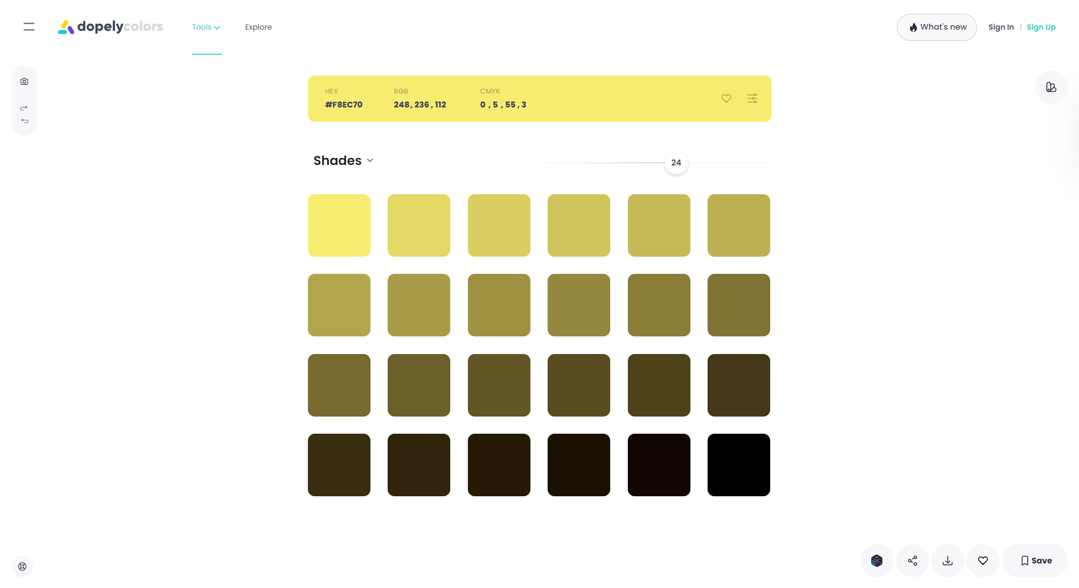Click the CMYK value 0, 5, 55, 3
1079x588 pixels.
pyautogui.click(x=503, y=105)
